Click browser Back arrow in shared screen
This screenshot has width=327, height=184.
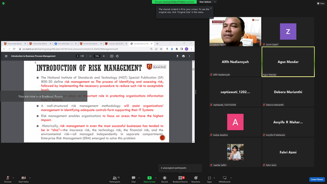[5, 49]
